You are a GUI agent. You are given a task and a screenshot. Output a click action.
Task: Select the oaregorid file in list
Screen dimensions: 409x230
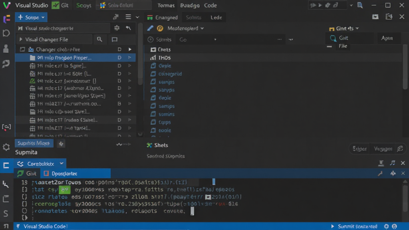tap(166, 74)
